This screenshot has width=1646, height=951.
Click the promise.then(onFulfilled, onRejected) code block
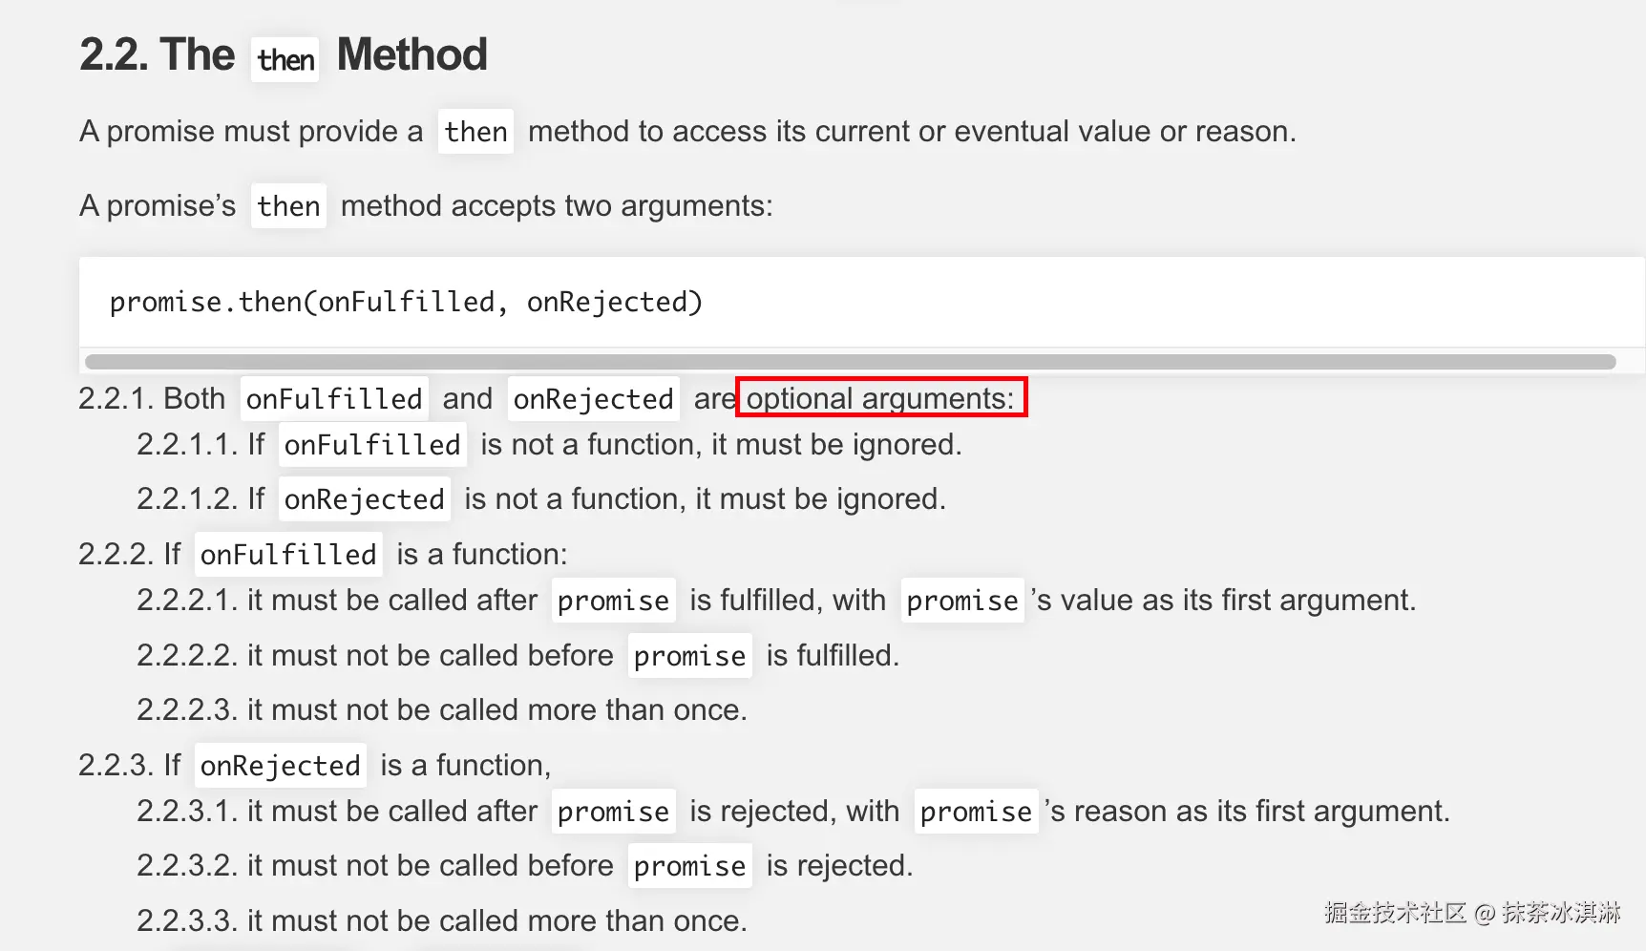pos(406,302)
